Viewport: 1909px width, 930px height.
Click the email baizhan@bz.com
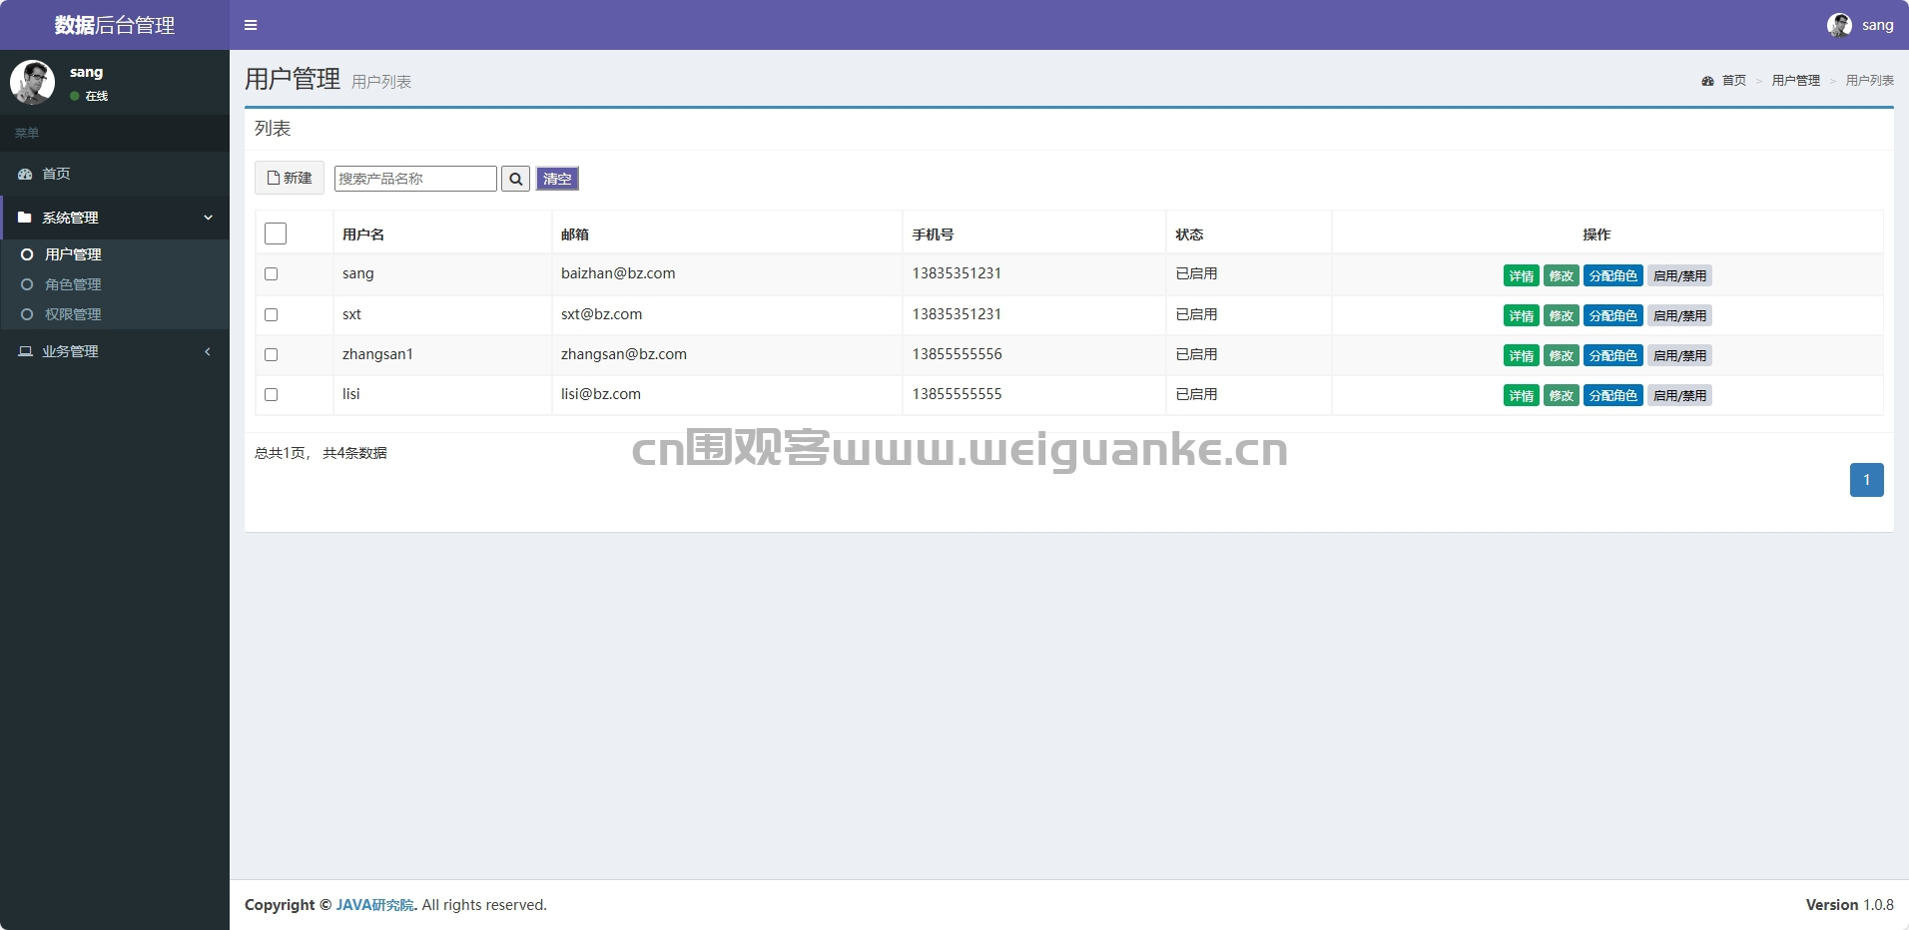618,273
